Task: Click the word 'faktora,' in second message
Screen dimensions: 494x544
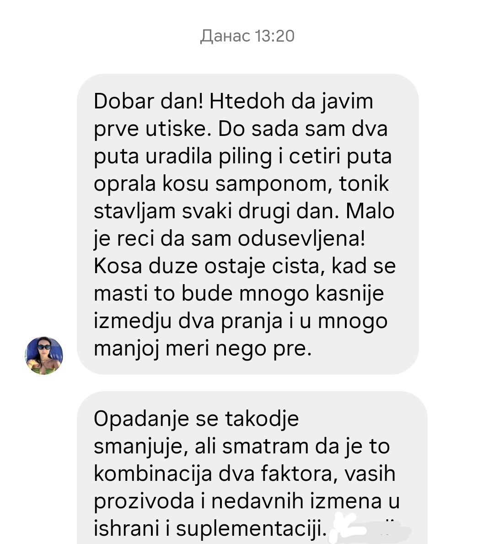Action: click(300, 474)
